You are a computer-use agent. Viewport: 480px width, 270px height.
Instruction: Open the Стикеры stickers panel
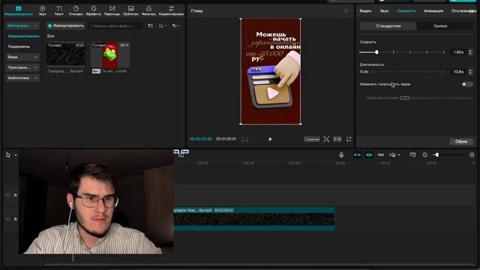point(76,10)
